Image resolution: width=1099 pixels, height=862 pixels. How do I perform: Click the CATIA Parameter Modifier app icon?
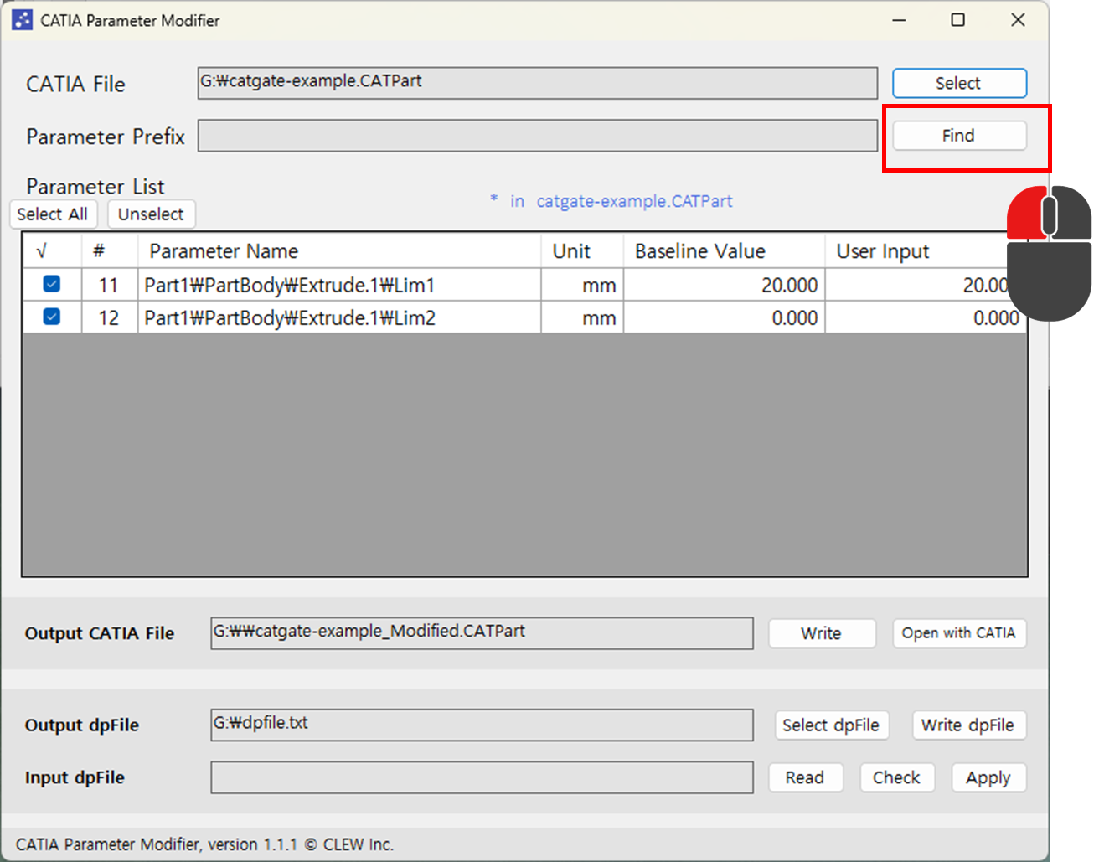point(22,20)
